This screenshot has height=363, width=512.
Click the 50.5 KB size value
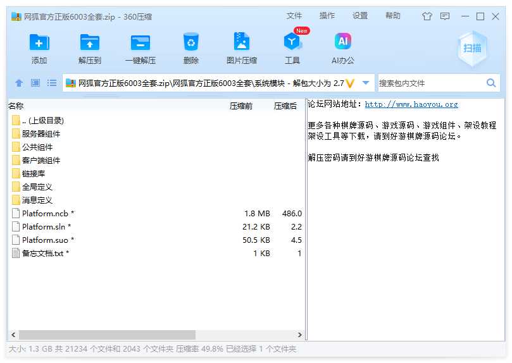click(x=256, y=240)
